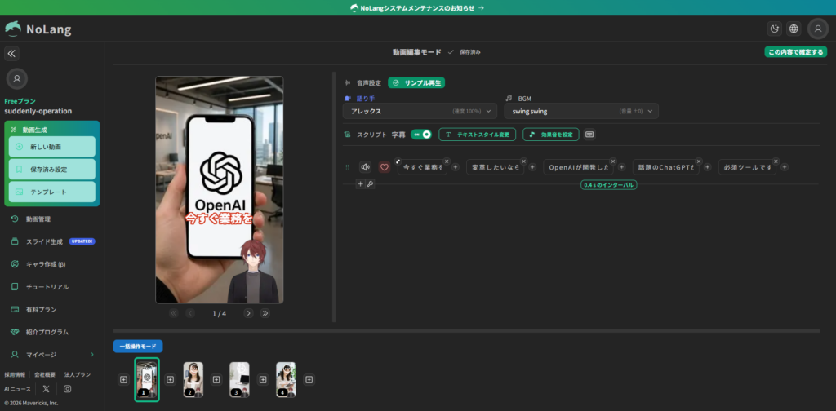836x411 pixels.
Task: Add scene after thumbnail 4
Action: [309, 379]
